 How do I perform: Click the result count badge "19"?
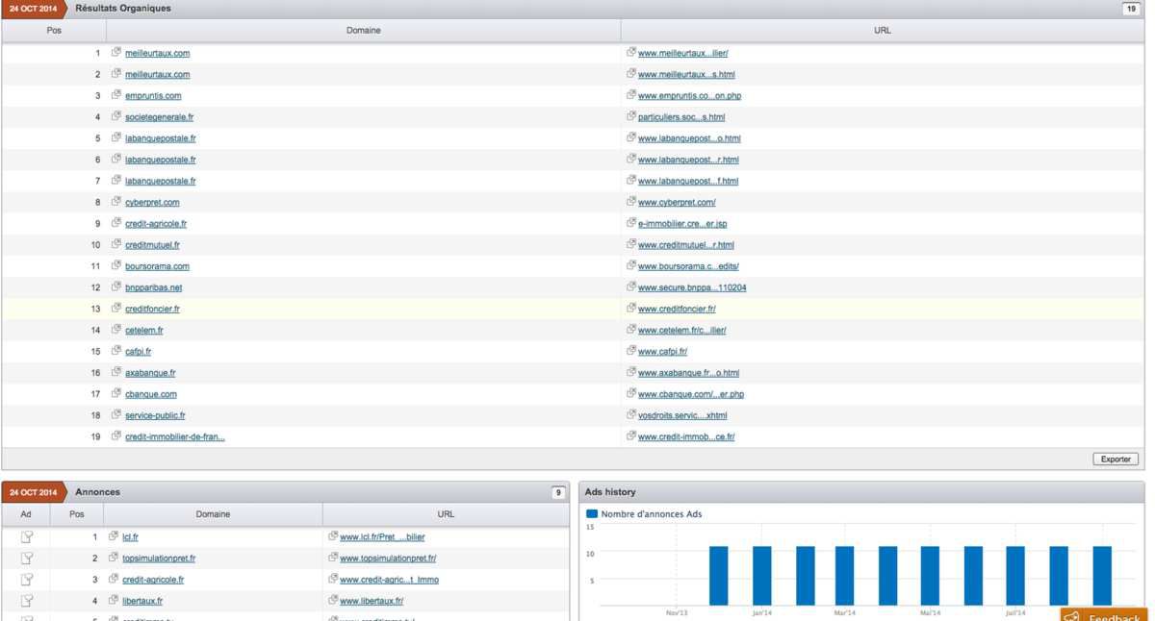[x=1130, y=9]
